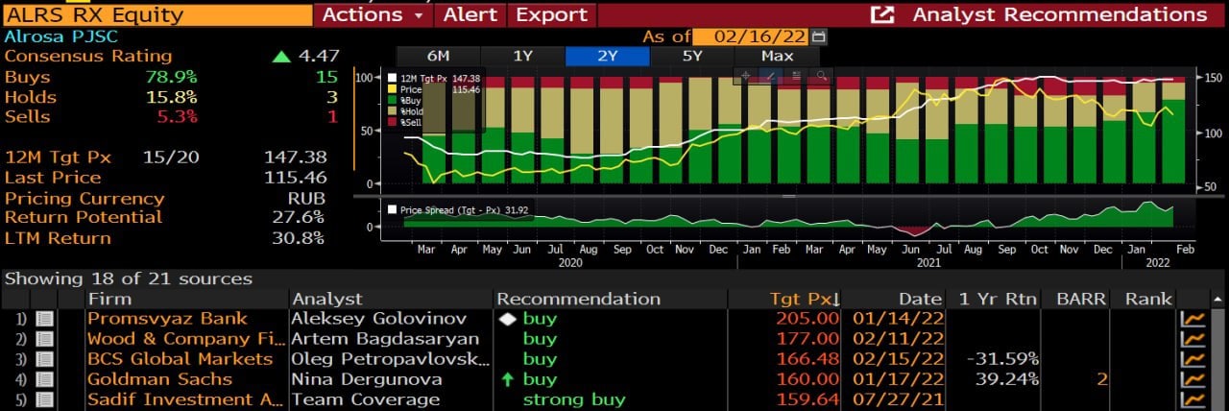This screenshot has width=1229, height=411.
Task: Open report document icon for Wood & Company
Action: [44, 339]
